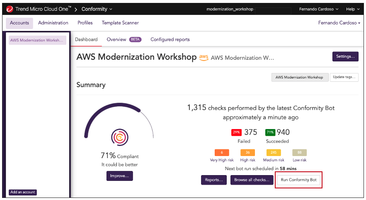Click the AWS Modernization Workshop tag button
The width and height of the screenshot is (366, 200).
point(300,77)
